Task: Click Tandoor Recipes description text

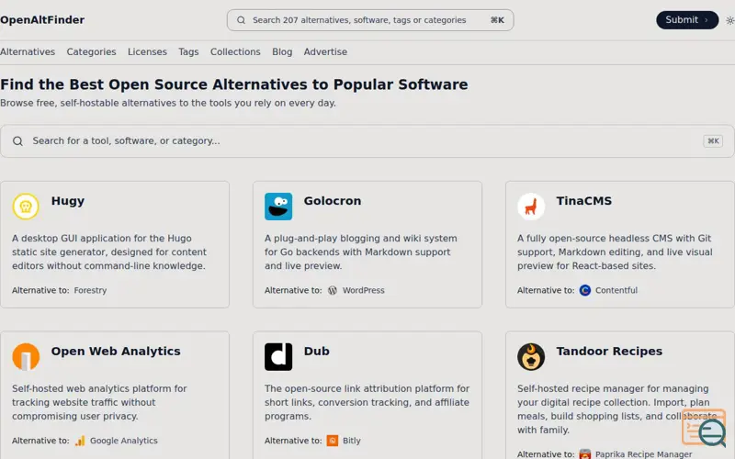Action: tap(616, 409)
